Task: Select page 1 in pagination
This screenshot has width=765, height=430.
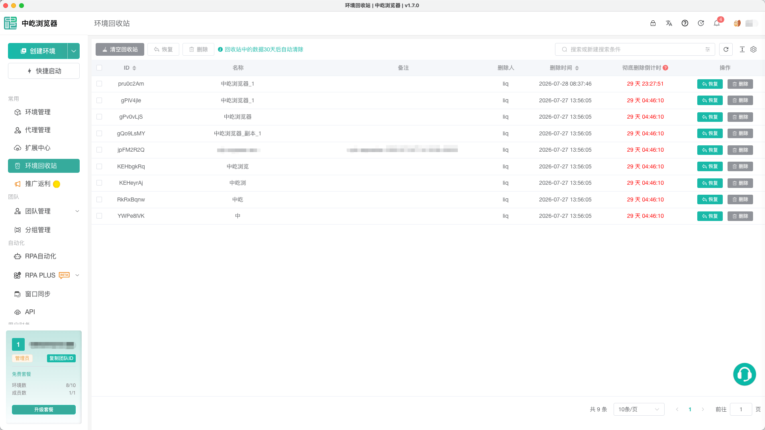Action: point(690,409)
